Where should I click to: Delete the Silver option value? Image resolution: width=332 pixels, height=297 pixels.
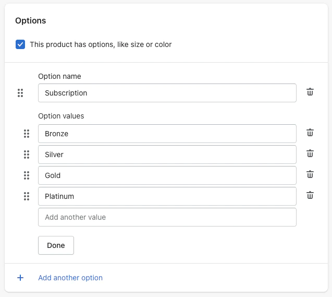coord(310,154)
